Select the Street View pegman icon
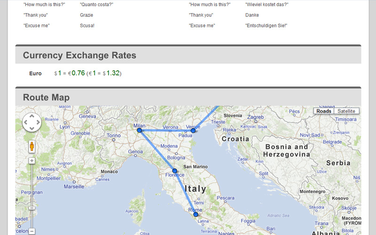Viewport: 376px width, 235px height. coord(31,146)
